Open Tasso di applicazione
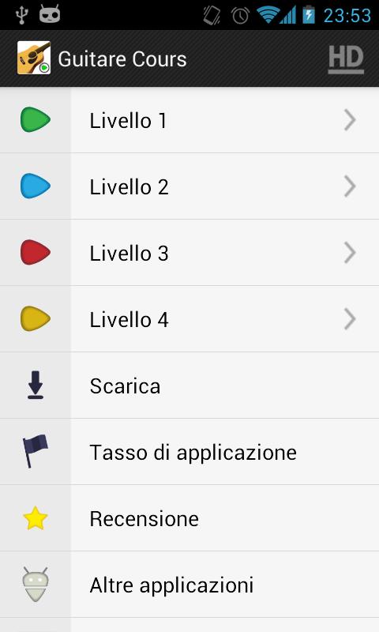Viewport: 379px width, 632px height. [x=189, y=452]
